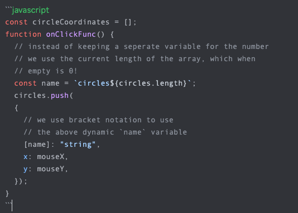
Task: Click the word seperate in first comment
Action: (x=142, y=47)
